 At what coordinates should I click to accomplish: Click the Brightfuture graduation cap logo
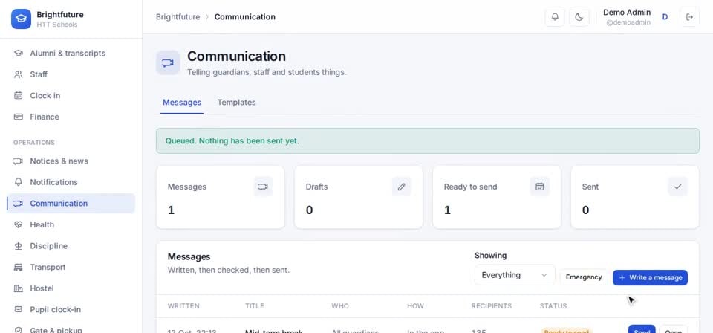pos(21,19)
